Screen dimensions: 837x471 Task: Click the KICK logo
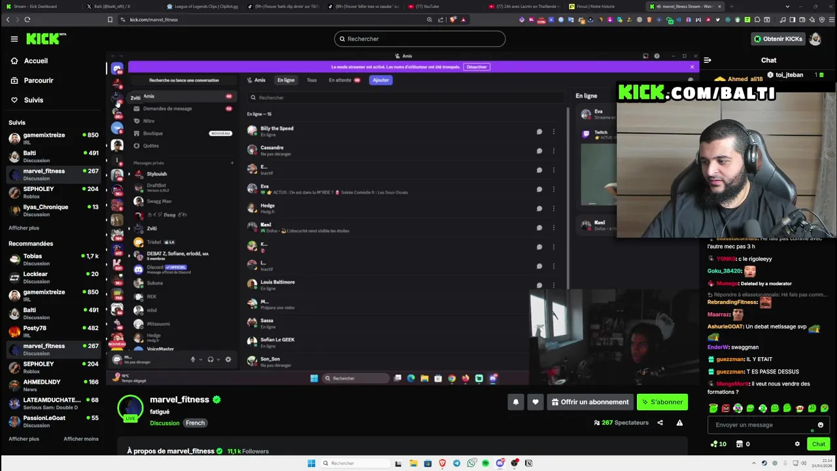tap(46, 39)
